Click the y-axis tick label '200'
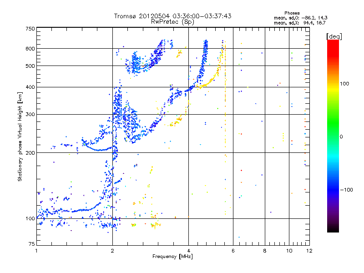This screenshot has width=364, height=273. click(x=30, y=153)
